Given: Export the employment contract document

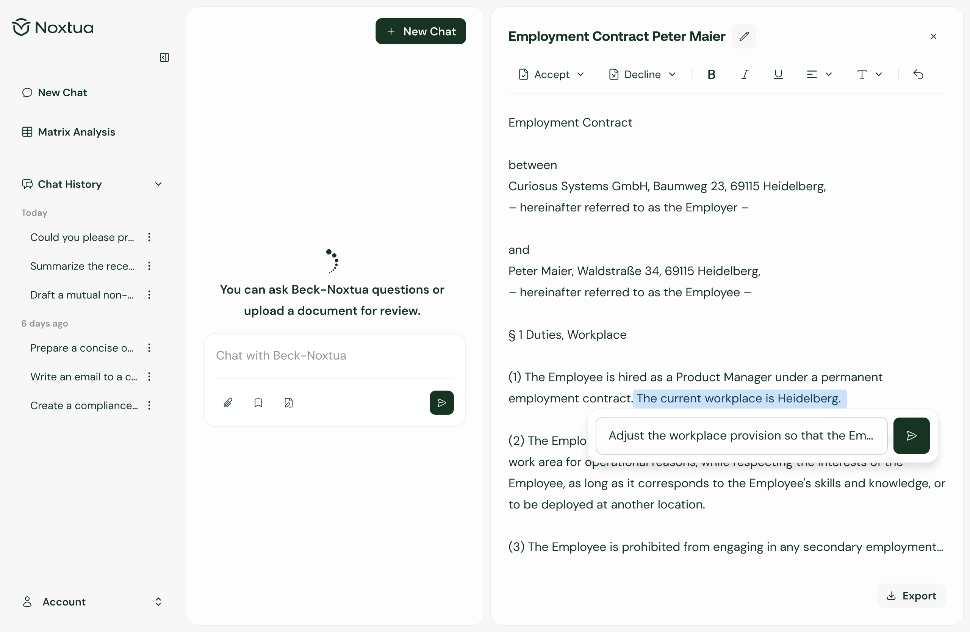Looking at the screenshot, I should [911, 595].
